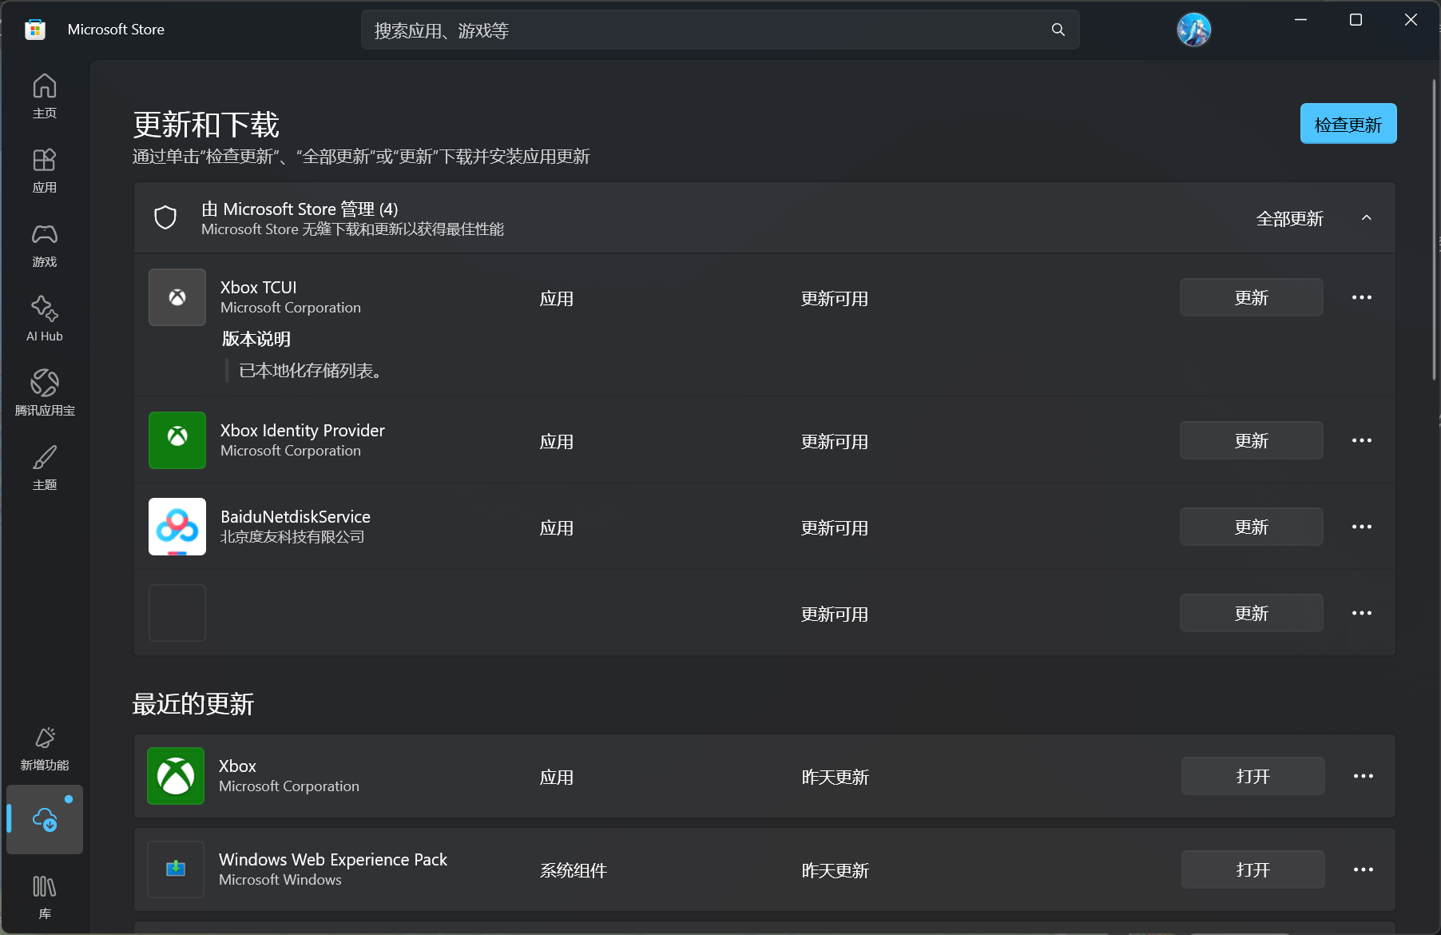Click the Xbox app icon in recent updates

tap(176, 776)
